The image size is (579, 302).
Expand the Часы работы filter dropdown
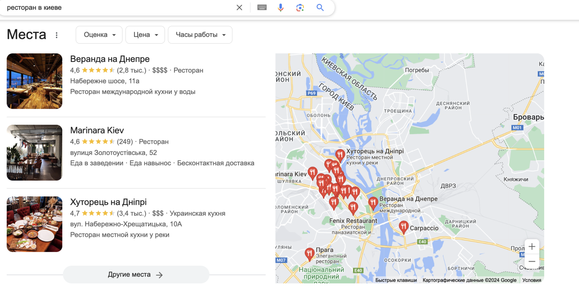(x=200, y=35)
